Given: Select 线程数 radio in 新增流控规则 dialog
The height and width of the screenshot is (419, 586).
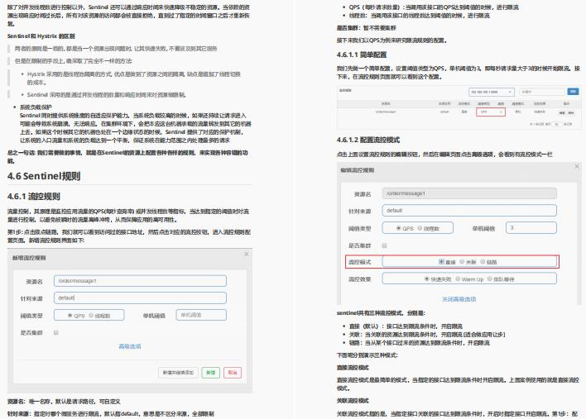Looking at the screenshot, I should point(91,316).
